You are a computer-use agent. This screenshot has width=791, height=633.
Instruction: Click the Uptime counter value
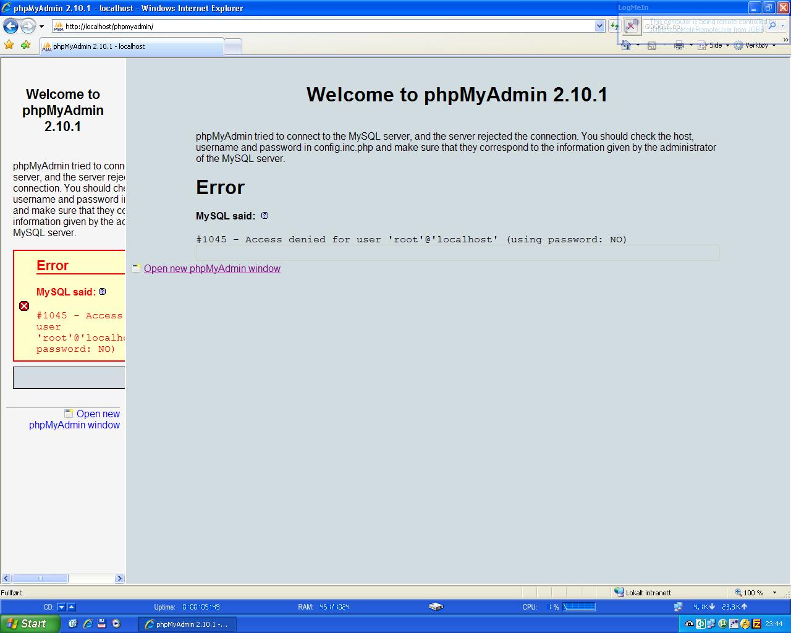[x=201, y=607]
